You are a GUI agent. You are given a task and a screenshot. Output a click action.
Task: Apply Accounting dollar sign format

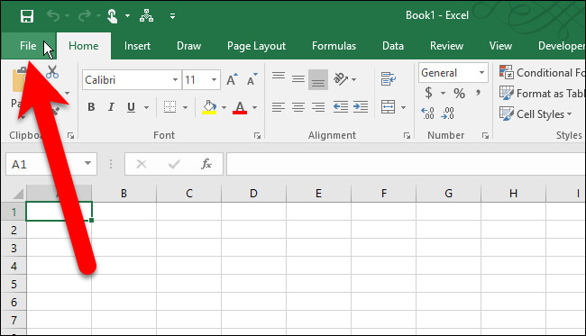click(x=428, y=93)
